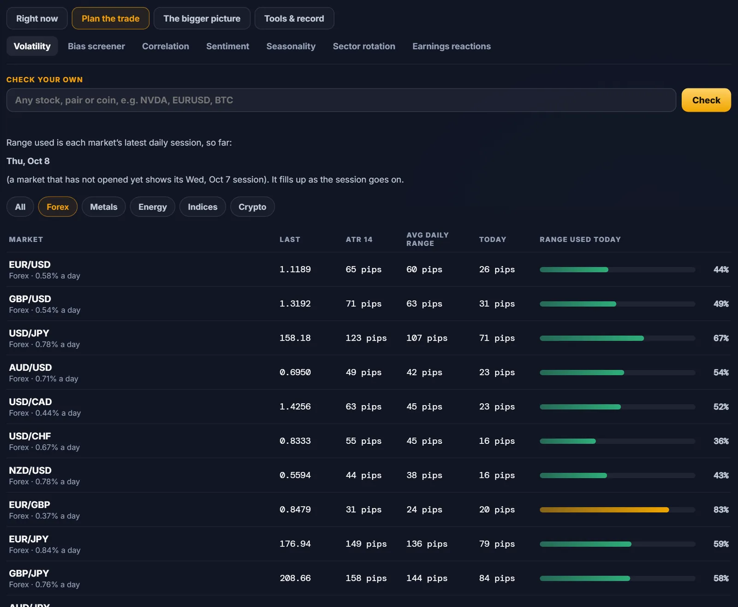
Task: Show only Energy markets
Action: pos(153,207)
